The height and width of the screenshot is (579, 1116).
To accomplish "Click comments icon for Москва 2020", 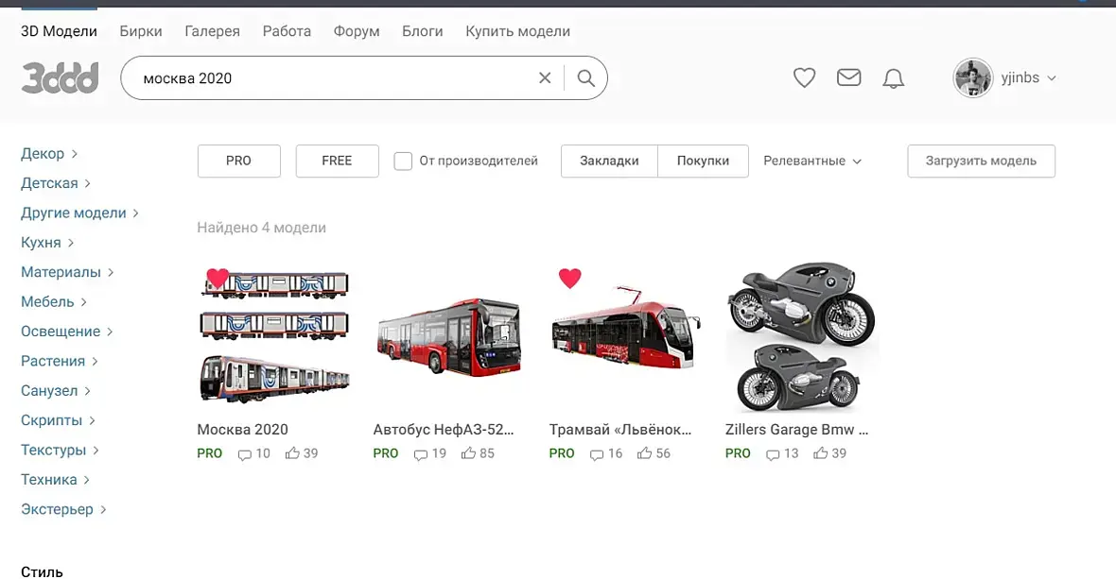I will click(x=244, y=454).
